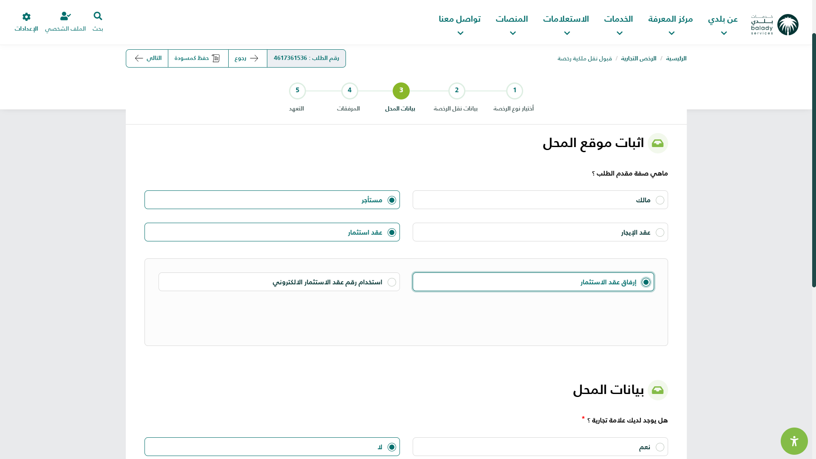Screen dimensions: 816x459
Task: Select the مالك radio option
Action: coord(660,200)
